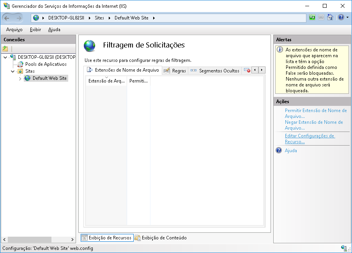This screenshot has width=352, height=253.
Task: Select the DESKTOP-GL82SII server in the tree
Action: click(46, 57)
